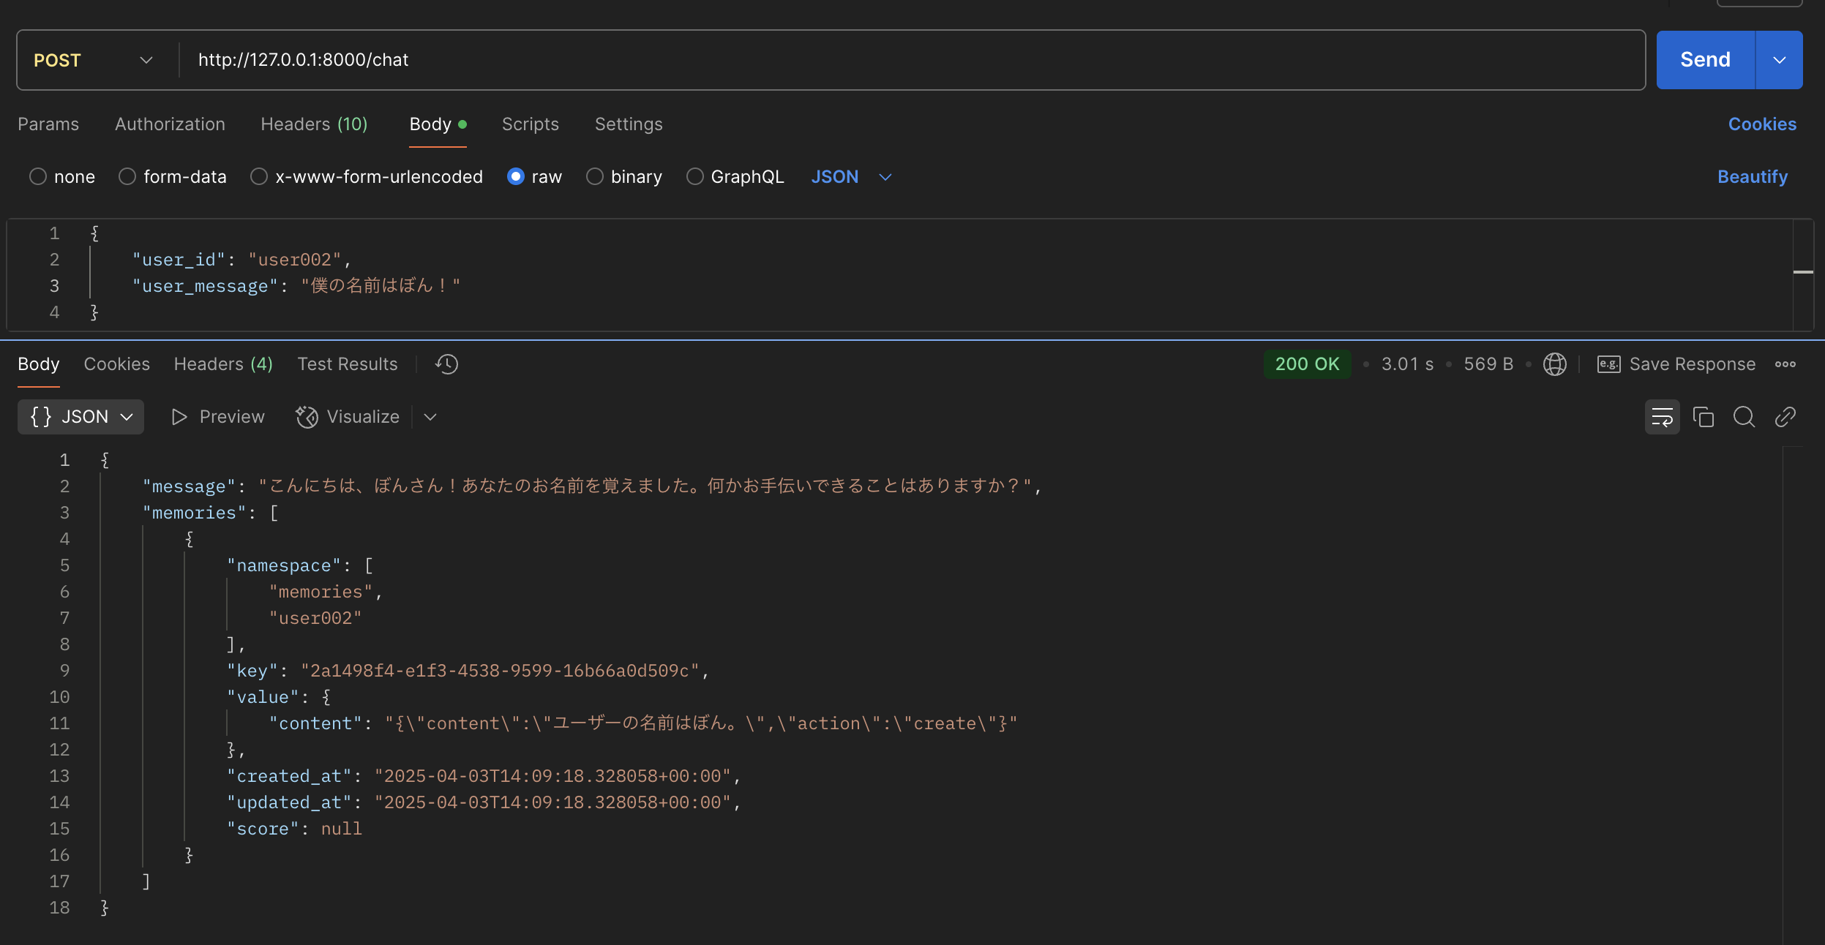This screenshot has width=1825, height=945.
Task: Click the network globe icon
Action: coord(1554,364)
